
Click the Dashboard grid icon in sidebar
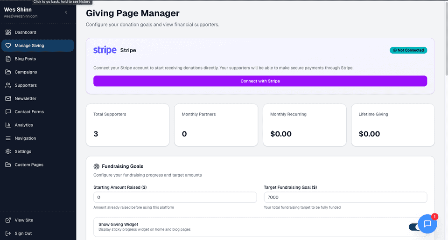pos(8,32)
